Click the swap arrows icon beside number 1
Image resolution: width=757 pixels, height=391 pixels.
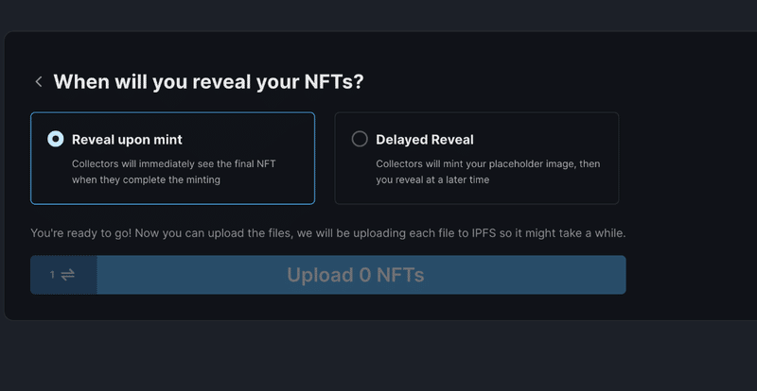click(67, 275)
